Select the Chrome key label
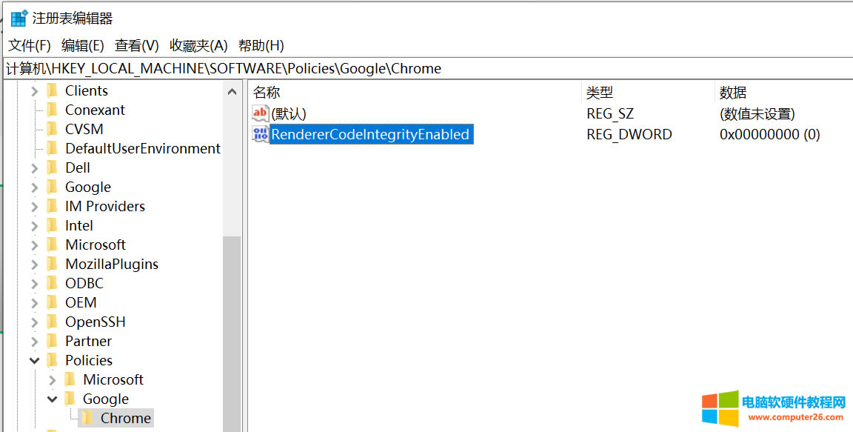This screenshot has height=432, width=853. pos(126,418)
